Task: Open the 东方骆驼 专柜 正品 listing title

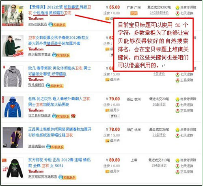Action: (59, 163)
